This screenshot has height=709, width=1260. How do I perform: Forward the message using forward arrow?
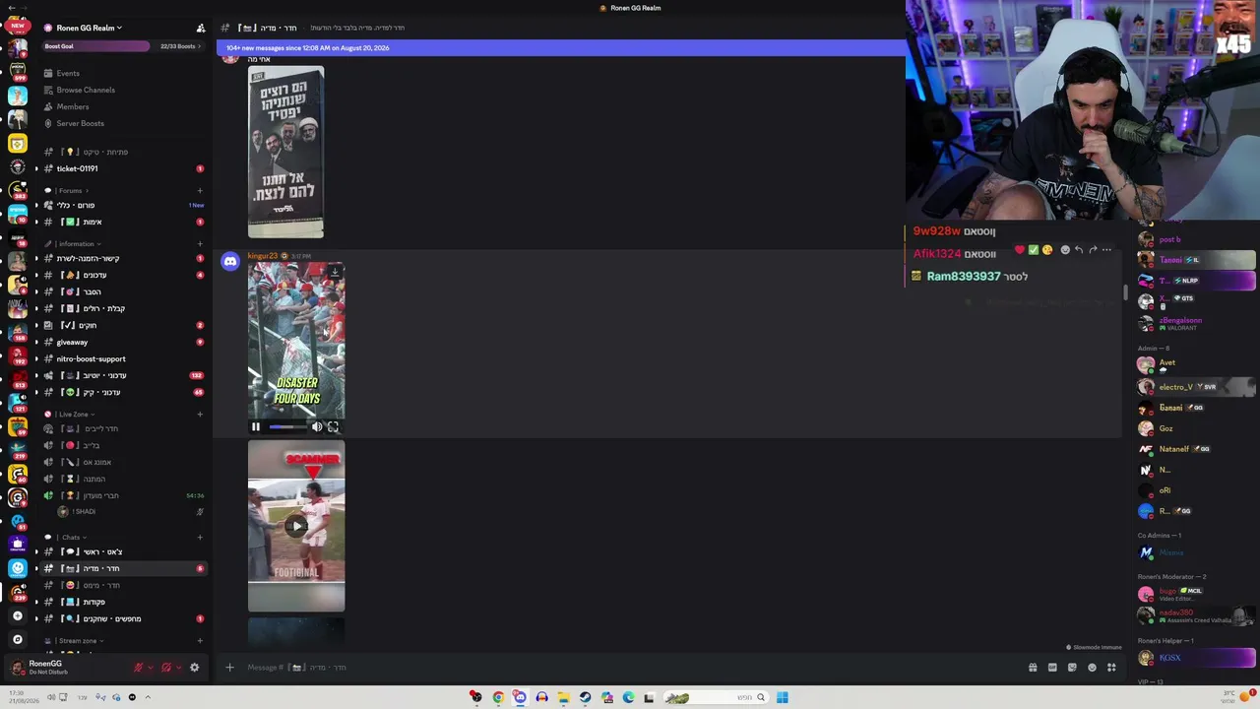[1093, 250]
